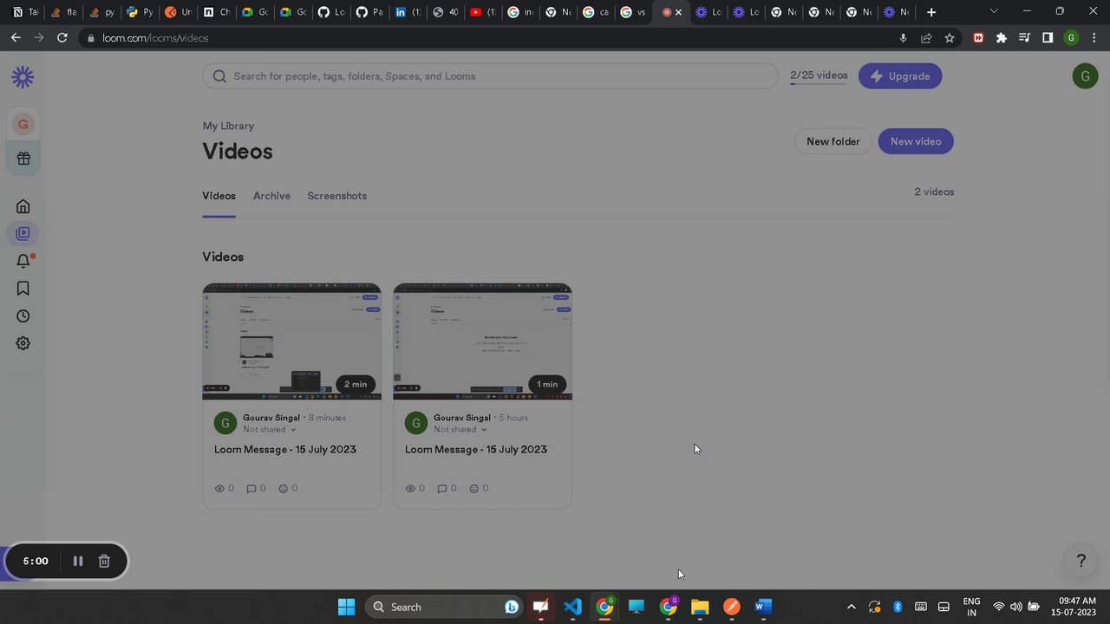
Task: Switch to the Videos tab
Action: pyautogui.click(x=219, y=196)
